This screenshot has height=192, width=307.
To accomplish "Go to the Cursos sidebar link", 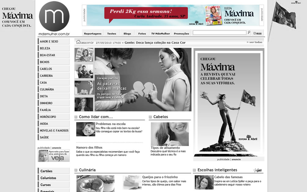I will point(54,185).
